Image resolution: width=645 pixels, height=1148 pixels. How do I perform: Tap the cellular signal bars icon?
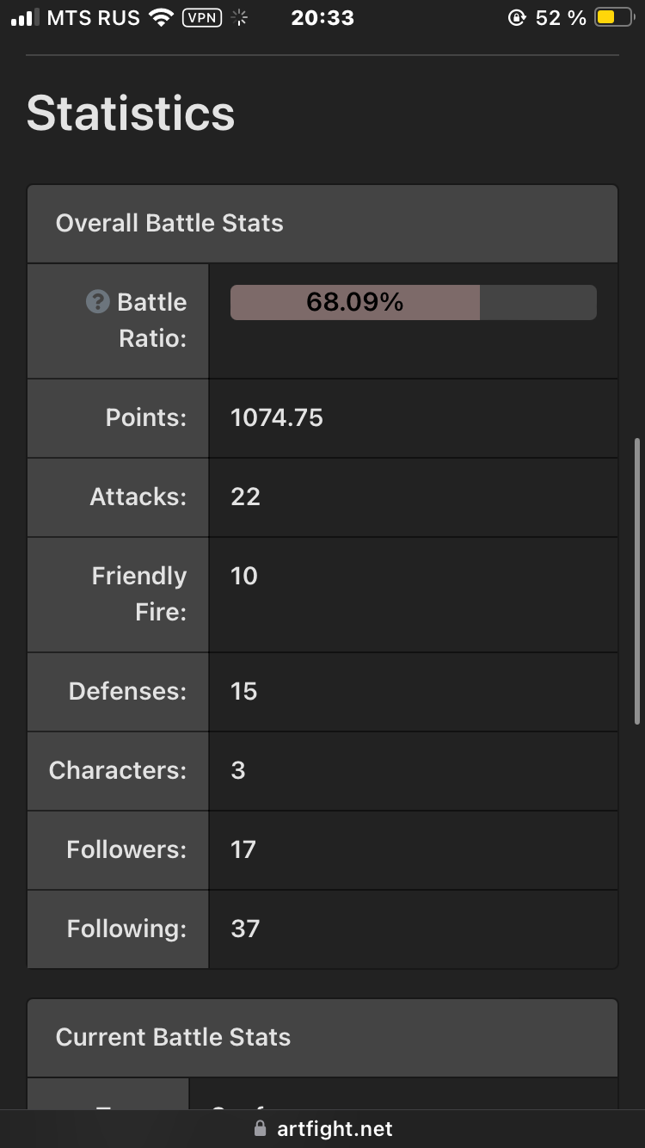(x=25, y=17)
